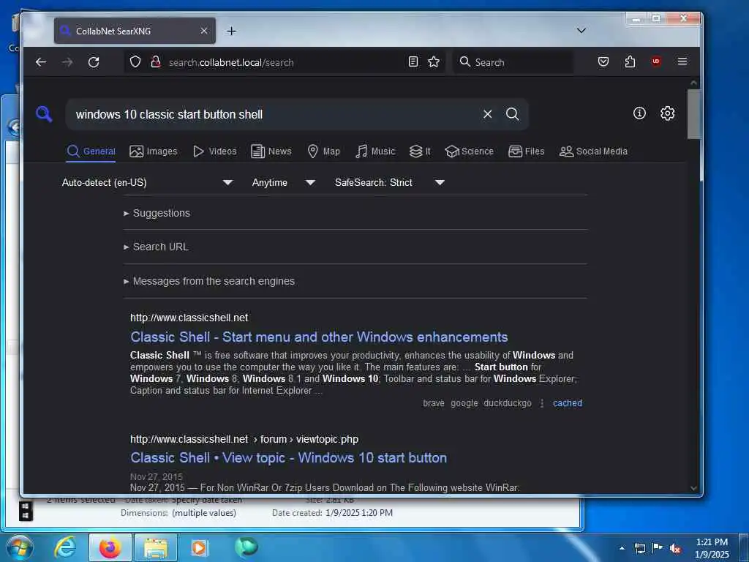749x562 pixels.
Task: Open the Anytime time range dropdown
Action: (x=283, y=182)
